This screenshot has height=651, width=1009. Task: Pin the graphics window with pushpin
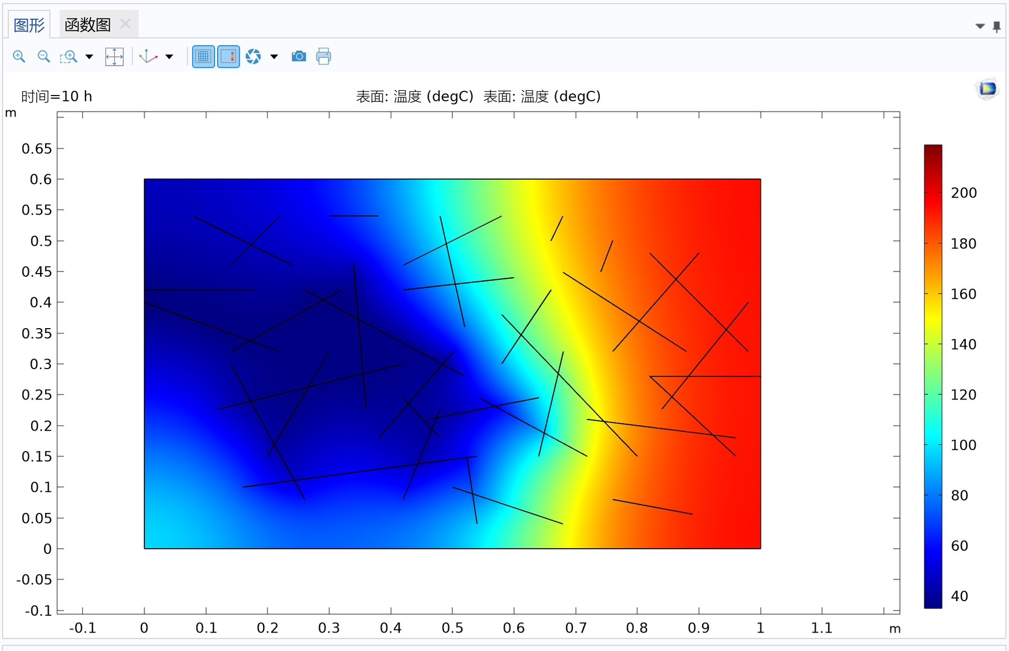pyautogui.click(x=996, y=26)
